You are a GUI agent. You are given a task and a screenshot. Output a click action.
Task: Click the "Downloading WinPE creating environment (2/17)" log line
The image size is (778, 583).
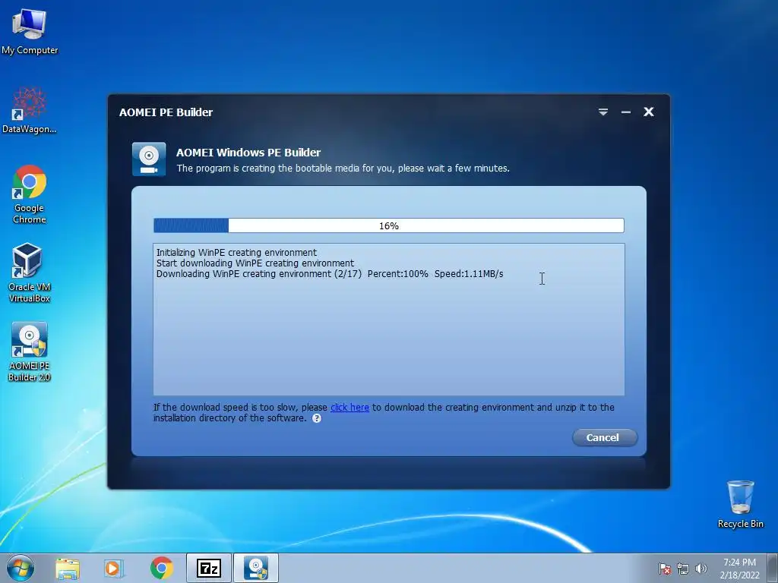[x=330, y=274]
